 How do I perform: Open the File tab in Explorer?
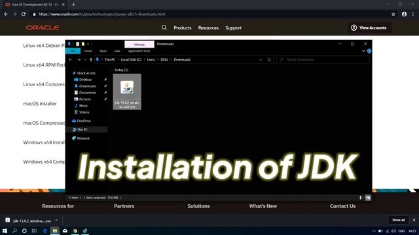tap(73, 51)
